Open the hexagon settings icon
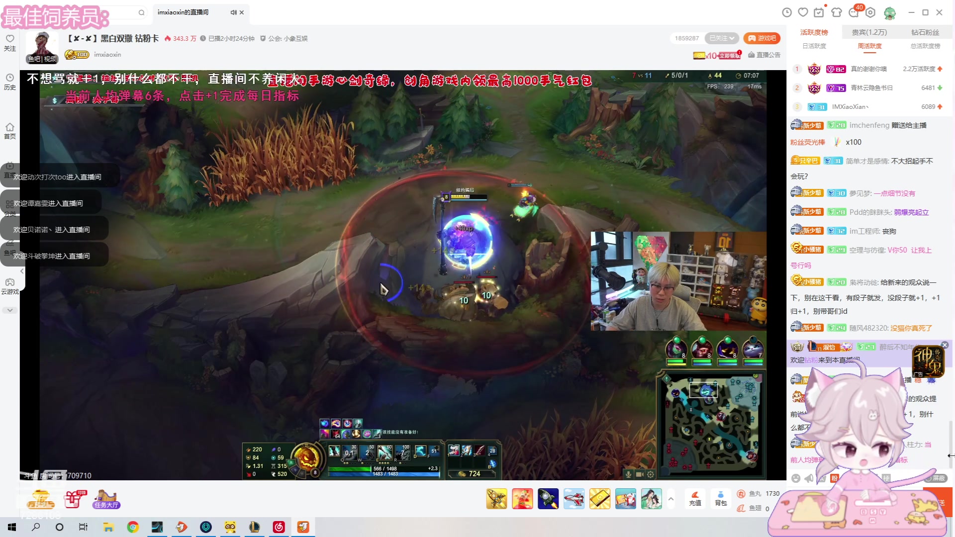 (870, 12)
